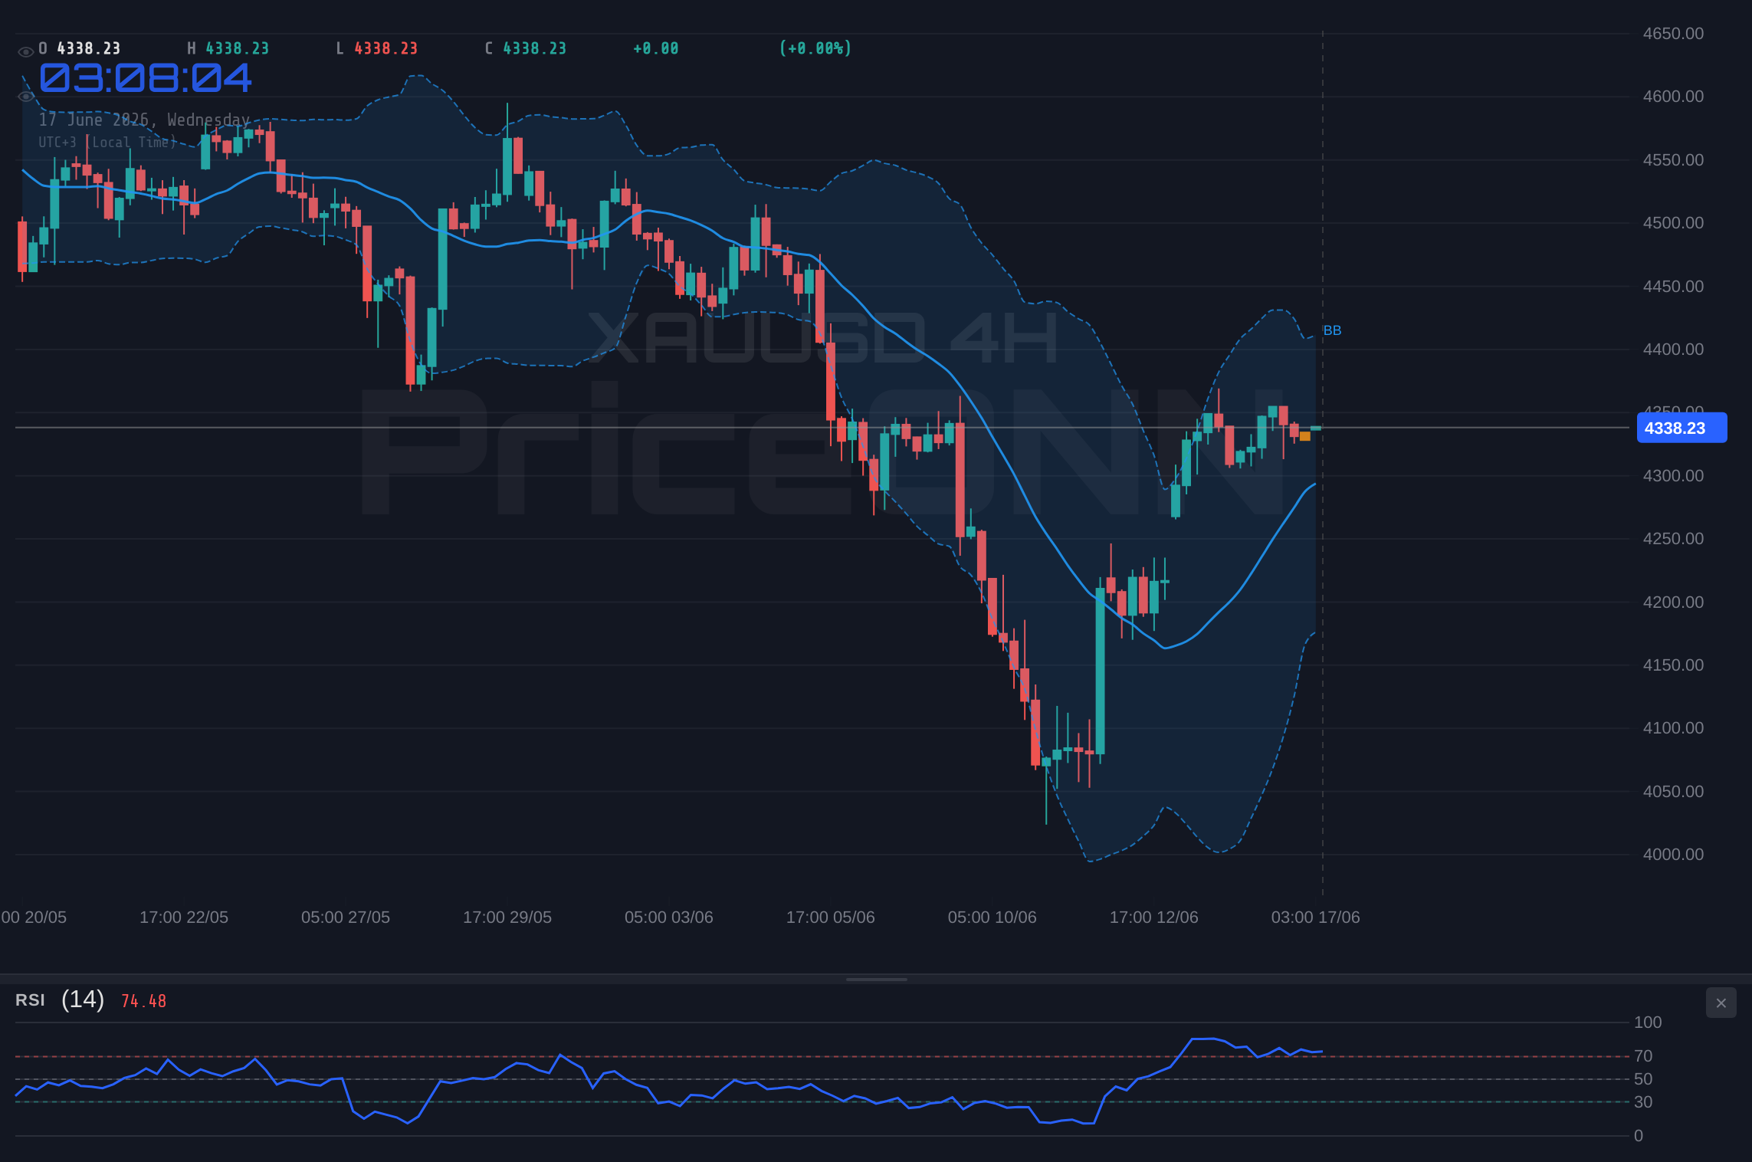The width and height of the screenshot is (1752, 1162).
Task: Click the Close value next to C
Action: [534, 48]
